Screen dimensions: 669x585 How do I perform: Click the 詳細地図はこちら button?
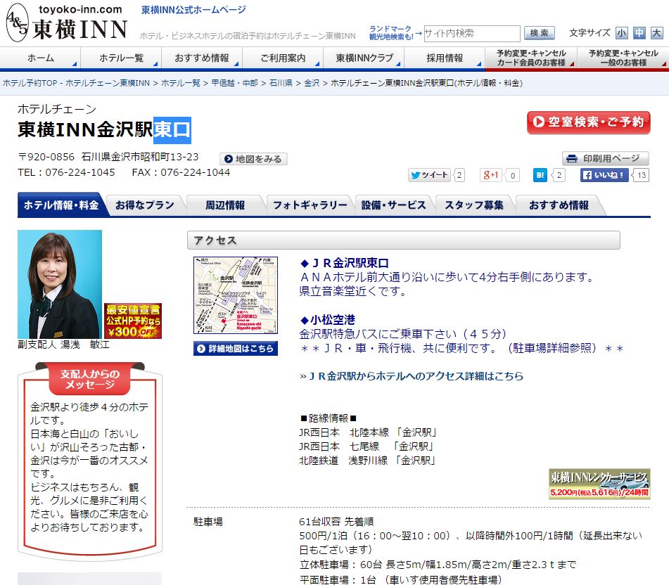pos(236,348)
